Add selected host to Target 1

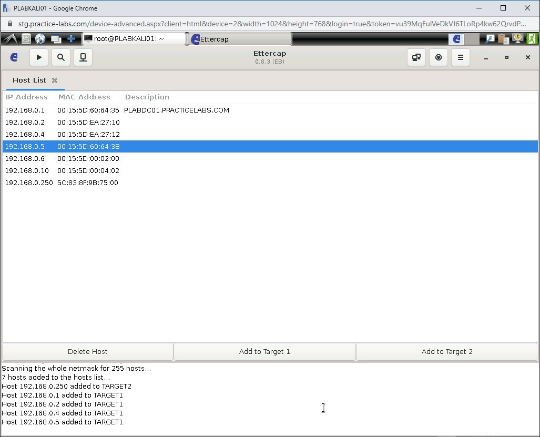264,351
